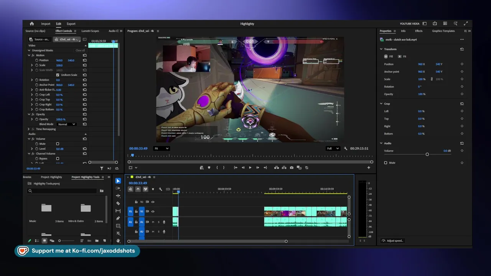Toggle Position keyframe stopwatch in Effect Controls

(x=37, y=60)
